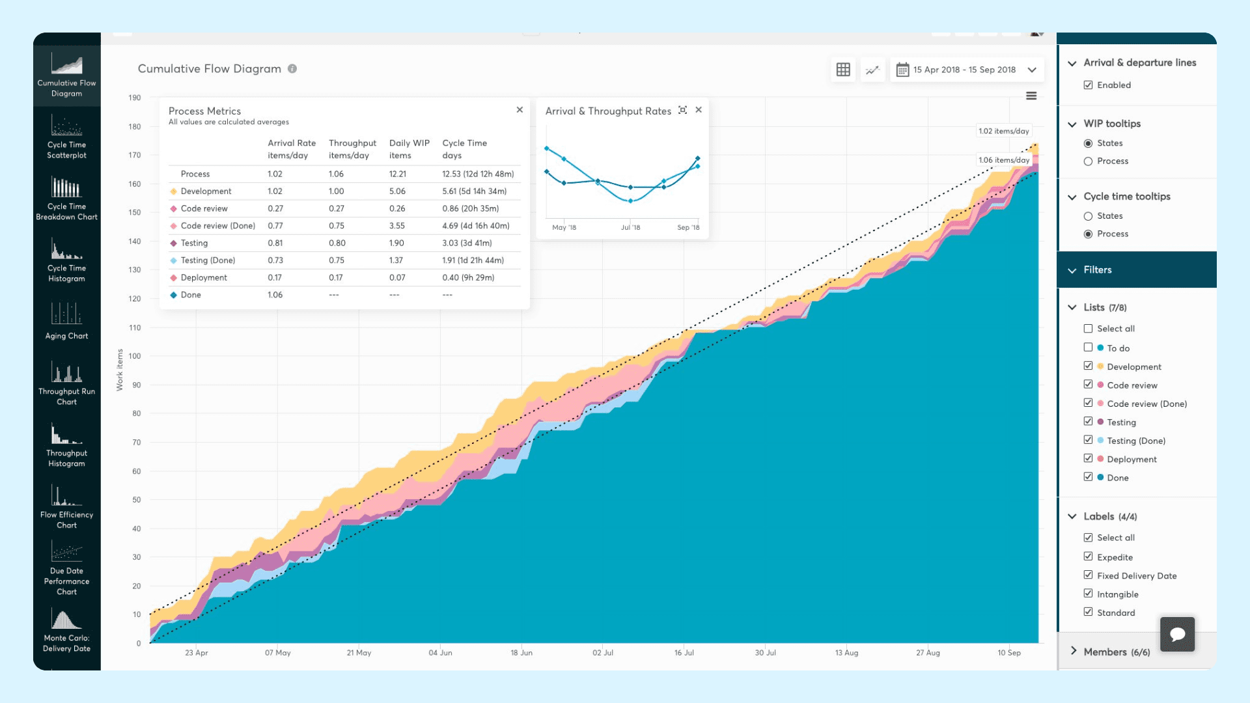
Task: Click the trend lines toolbar icon
Action: 872,70
